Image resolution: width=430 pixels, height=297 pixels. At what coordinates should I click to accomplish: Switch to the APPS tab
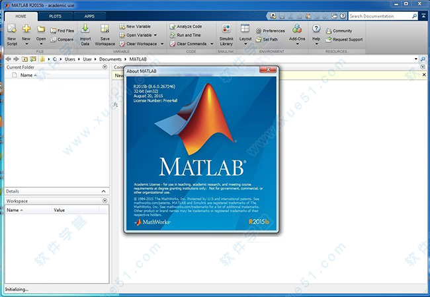point(89,16)
